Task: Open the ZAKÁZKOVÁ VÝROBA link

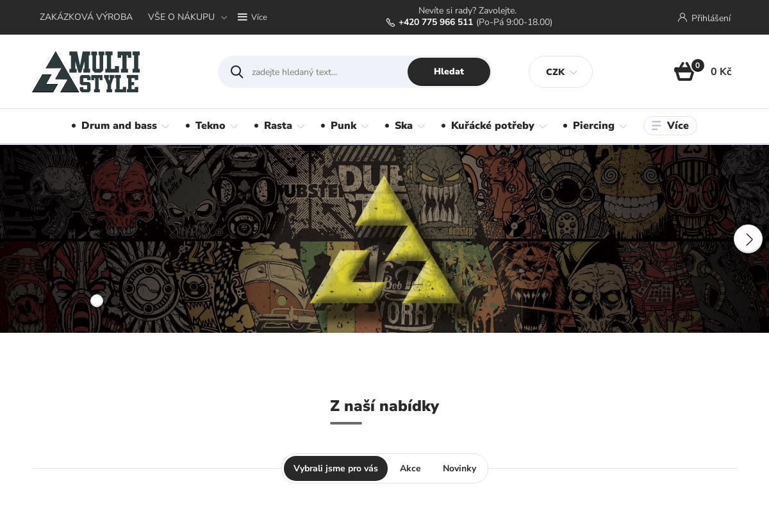Action: tap(86, 17)
